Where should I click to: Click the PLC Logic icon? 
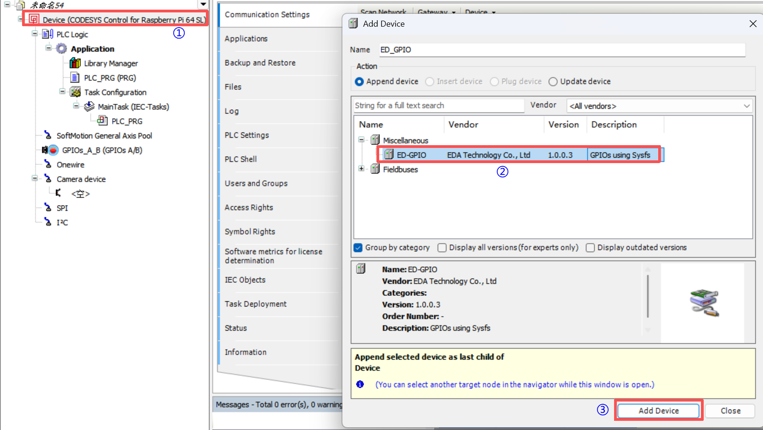click(47, 34)
